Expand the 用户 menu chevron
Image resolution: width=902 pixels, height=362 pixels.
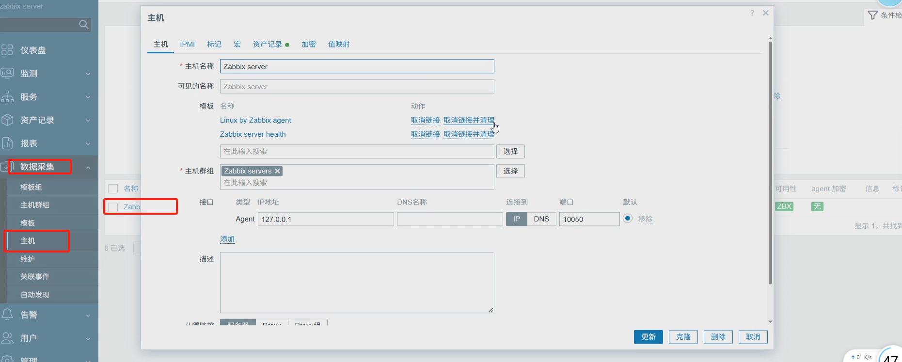88,338
